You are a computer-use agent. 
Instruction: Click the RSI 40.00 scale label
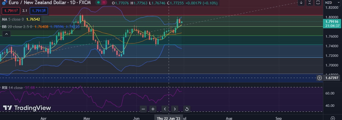[330, 106]
